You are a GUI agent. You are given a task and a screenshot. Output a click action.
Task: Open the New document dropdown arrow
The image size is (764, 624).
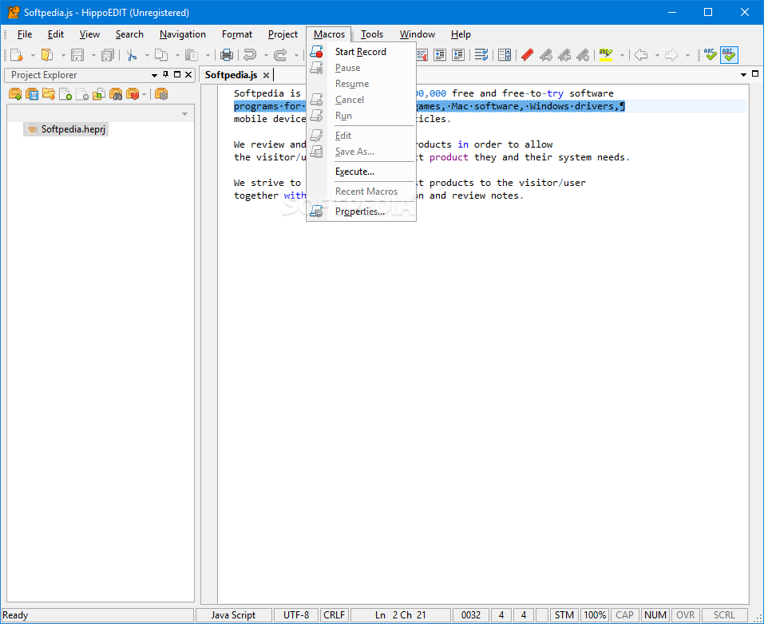point(33,55)
